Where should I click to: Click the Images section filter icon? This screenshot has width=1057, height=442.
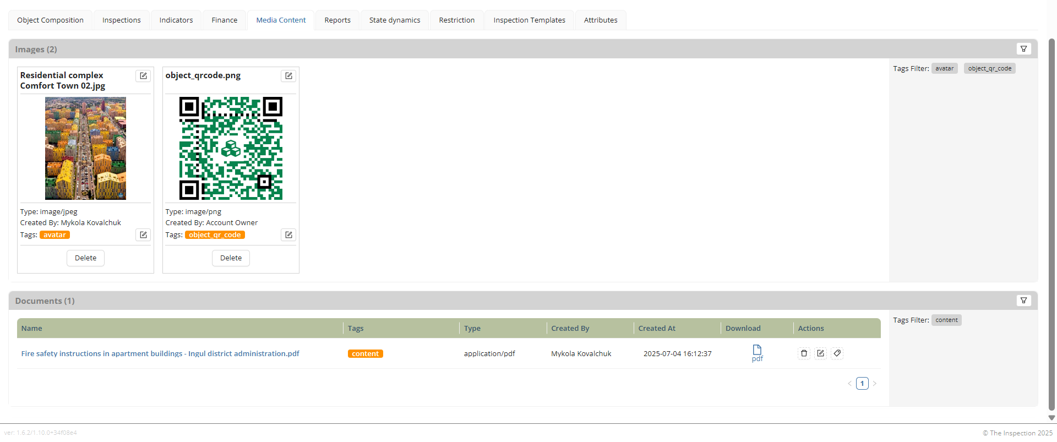pyautogui.click(x=1023, y=49)
